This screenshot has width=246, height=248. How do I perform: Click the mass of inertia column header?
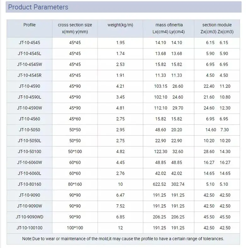pyautogui.click(x=169, y=28)
